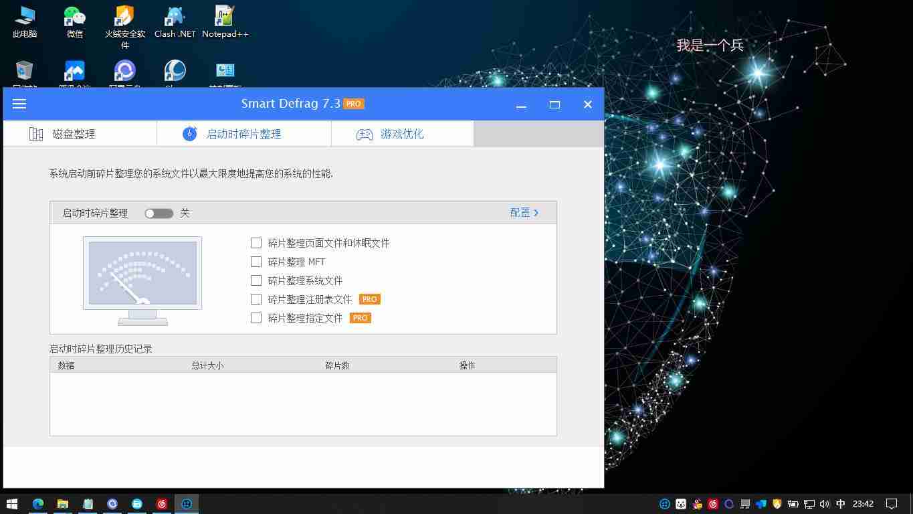
Task: Open the Smart Defrag hamburger menu
Action: [x=19, y=104]
